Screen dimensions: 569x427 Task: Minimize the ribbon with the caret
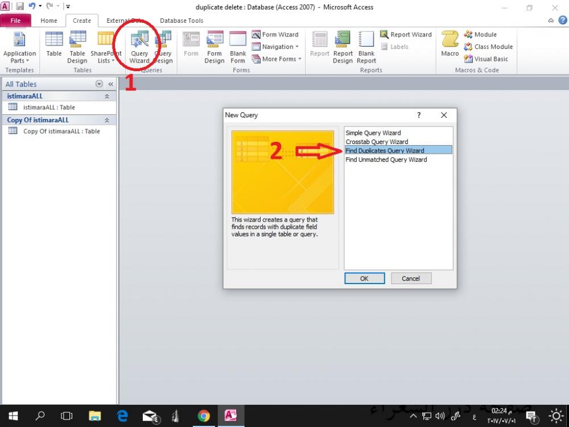tap(551, 20)
